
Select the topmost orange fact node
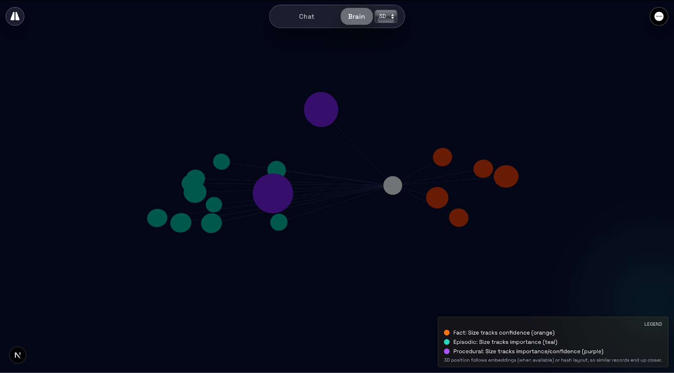point(442,157)
